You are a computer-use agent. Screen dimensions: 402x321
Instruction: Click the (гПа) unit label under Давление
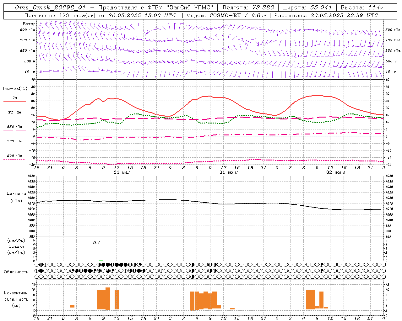pyautogui.click(x=16, y=201)
